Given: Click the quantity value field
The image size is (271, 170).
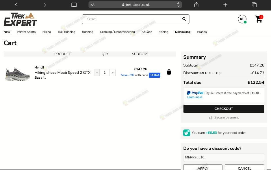Looking at the screenshot, I should tap(105, 73).
